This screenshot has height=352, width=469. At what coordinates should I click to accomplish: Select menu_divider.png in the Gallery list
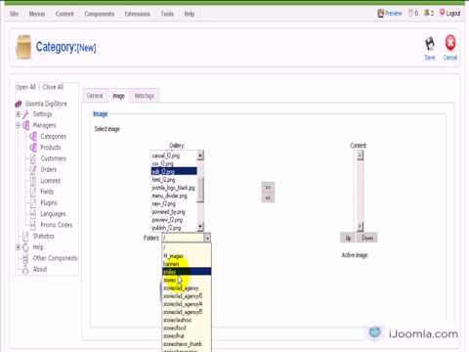pos(174,196)
